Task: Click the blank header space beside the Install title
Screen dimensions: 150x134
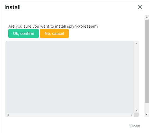Action: click(78, 7)
